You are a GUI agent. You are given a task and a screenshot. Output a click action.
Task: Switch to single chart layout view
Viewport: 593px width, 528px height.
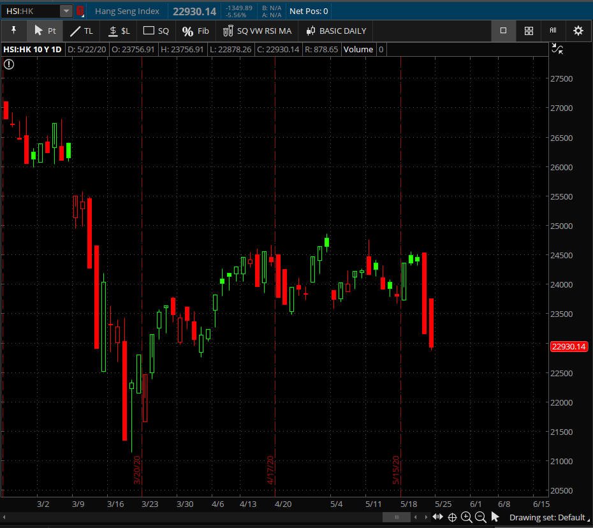click(503, 31)
